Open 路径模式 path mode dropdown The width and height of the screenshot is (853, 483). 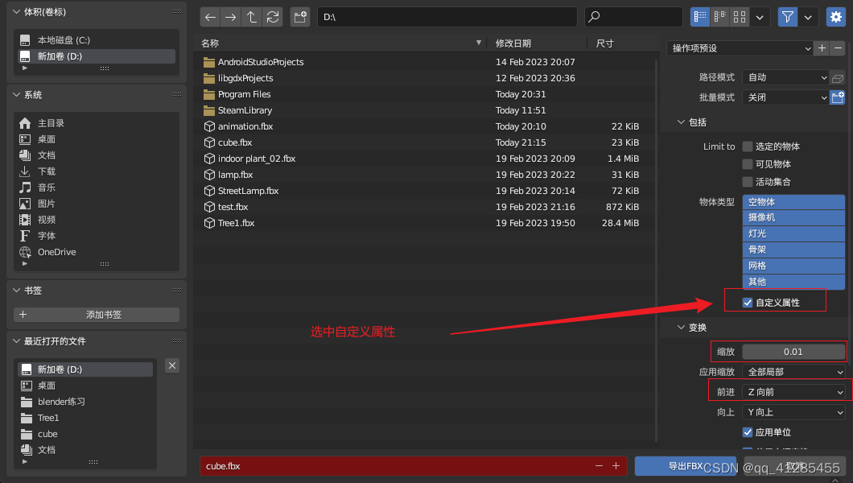(785, 77)
